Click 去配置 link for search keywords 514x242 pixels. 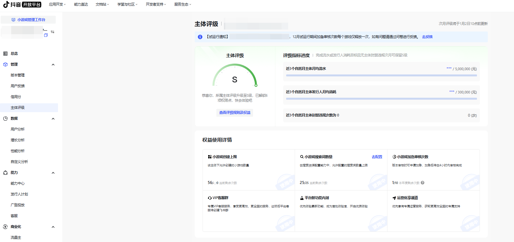(377, 157)
